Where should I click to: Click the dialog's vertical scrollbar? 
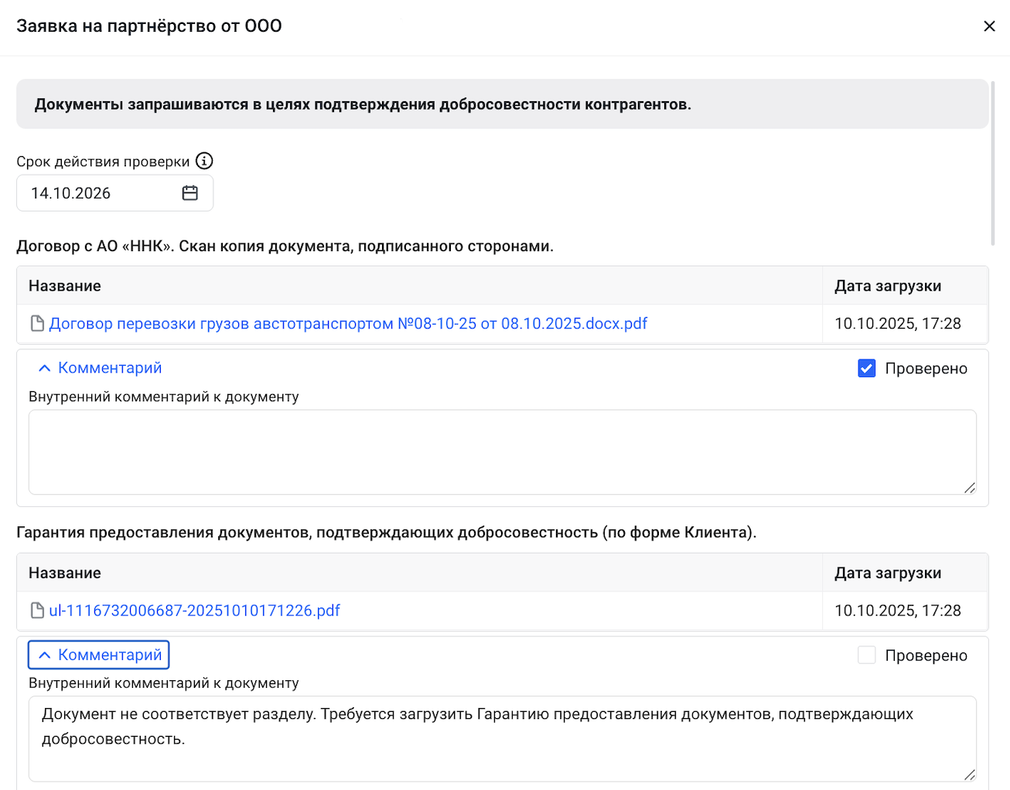tap(993, 162)
